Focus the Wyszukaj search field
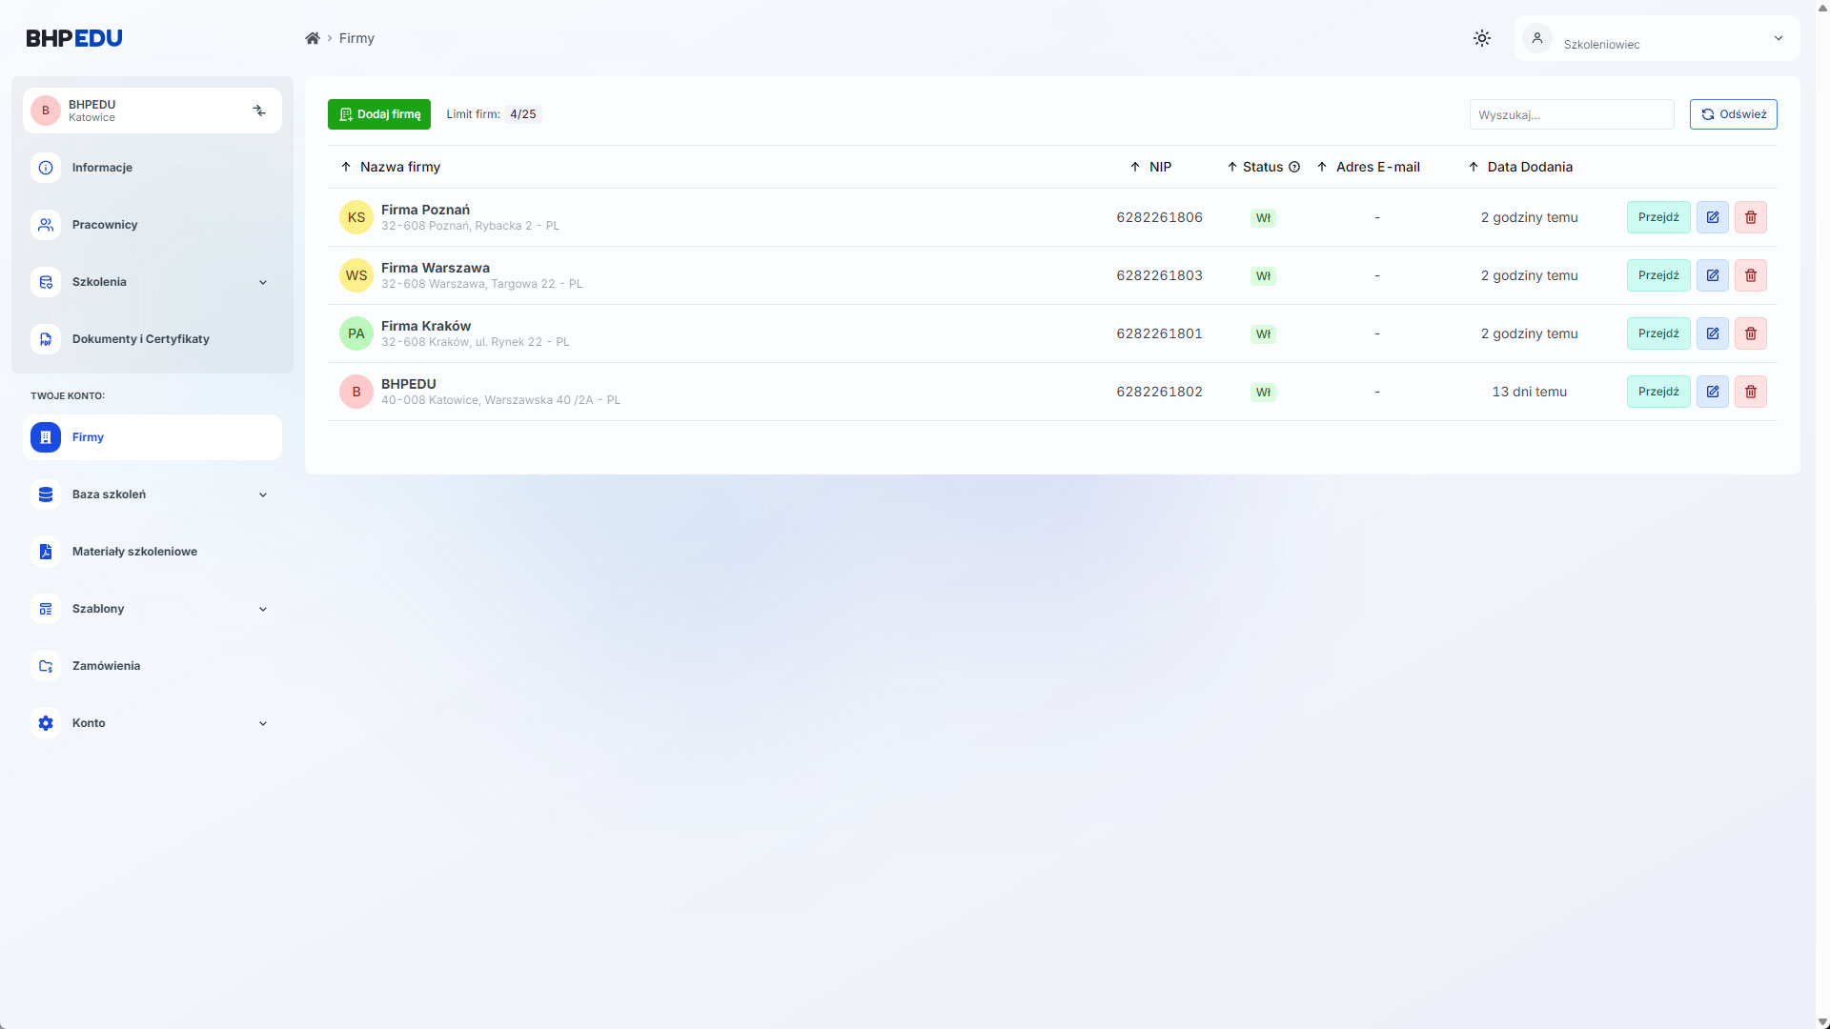Image resolution: width=1830 pixels, height=1029 pixels. (x=1571, y=114)
